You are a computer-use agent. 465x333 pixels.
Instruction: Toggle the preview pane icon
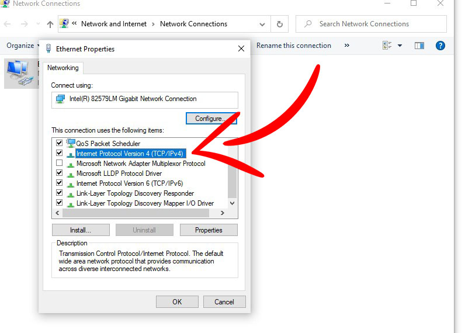(419, 46)
